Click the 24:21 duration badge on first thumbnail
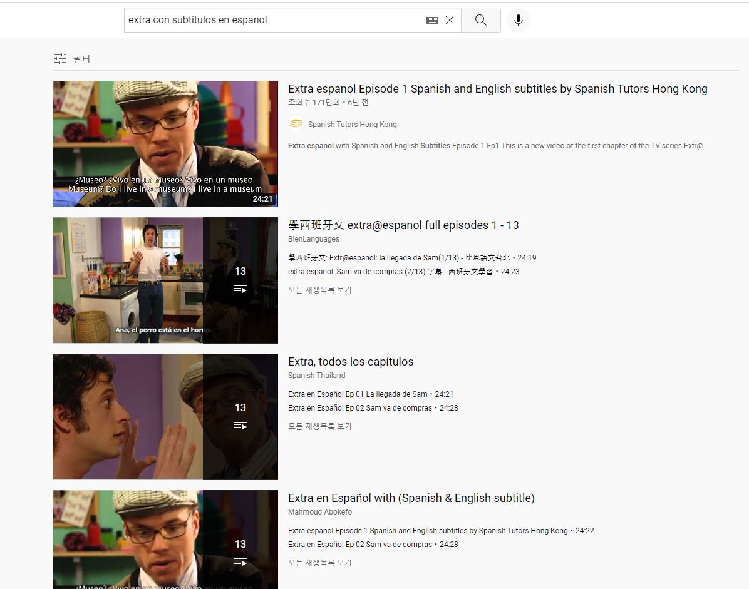The width and height of the screenshot is (749, 589). 262,199
